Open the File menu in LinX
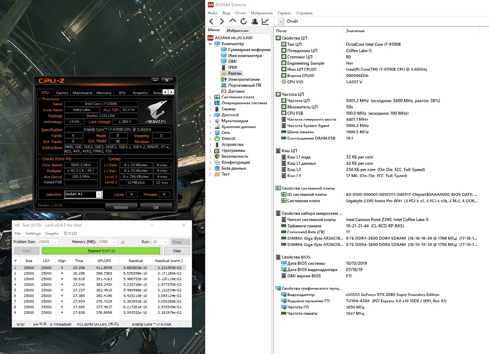 tap(17, 233)
